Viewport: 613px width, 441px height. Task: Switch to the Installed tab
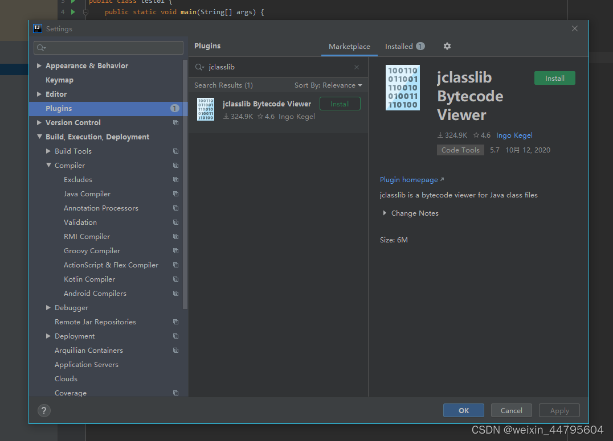(404, 47)
